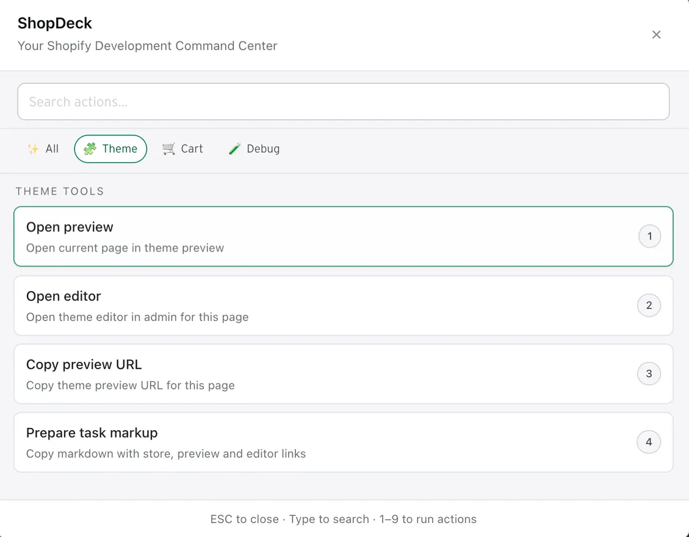Click the shopping cart icon beside Cart
Screen dimensions: 689x537
click(x=168, y=149)
